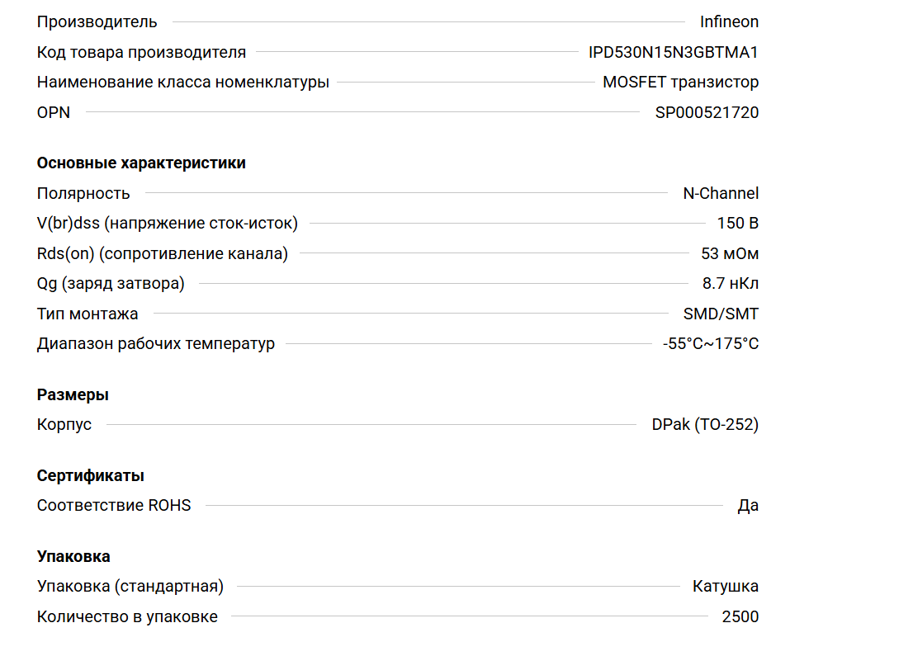The image size is (913, 656).
Task: Click the Соответствие ROHS label
Action: pyautogui.click(x=114, y=506)
